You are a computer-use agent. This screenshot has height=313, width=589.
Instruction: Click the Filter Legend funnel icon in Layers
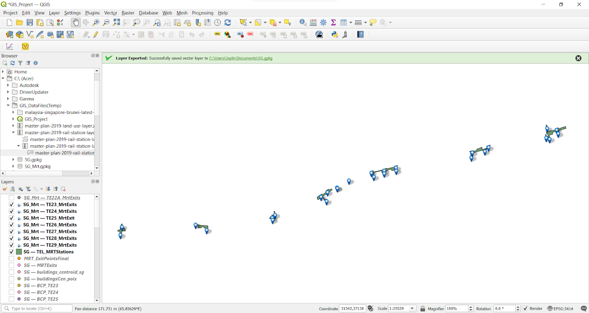coord(28,189)
